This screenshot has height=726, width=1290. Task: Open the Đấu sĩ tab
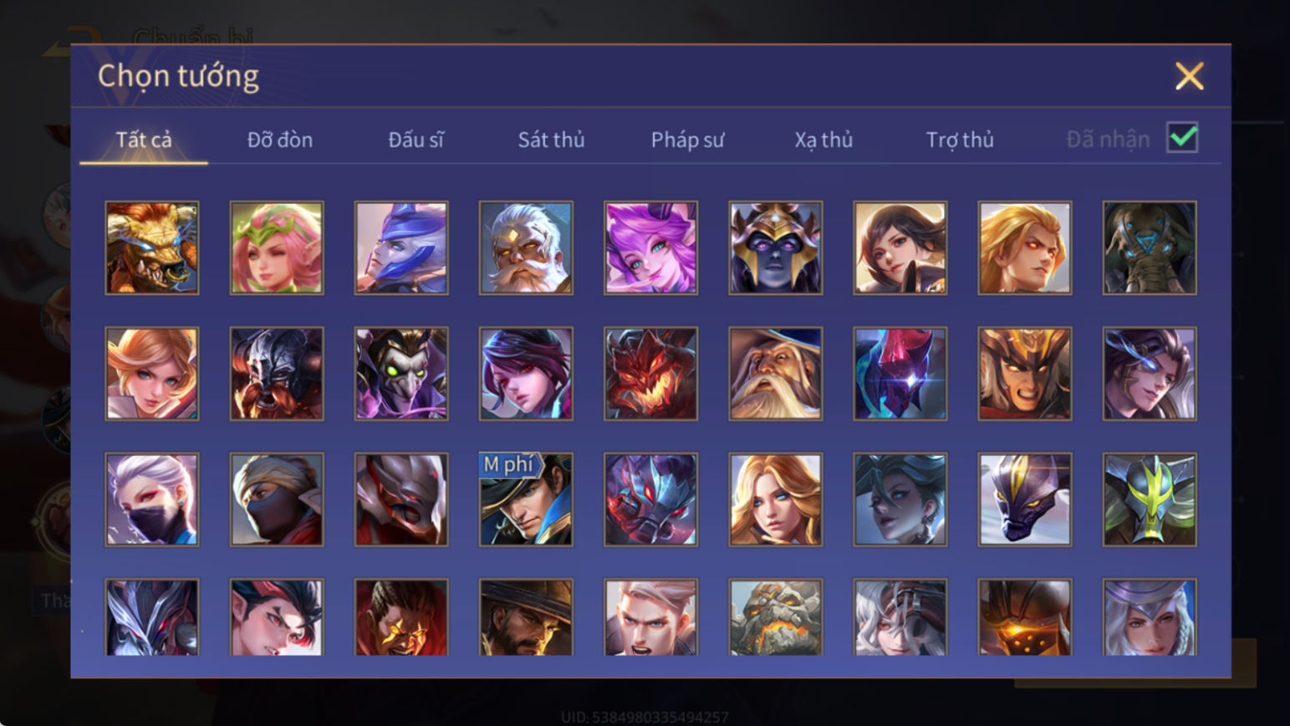tap(416, 140)
